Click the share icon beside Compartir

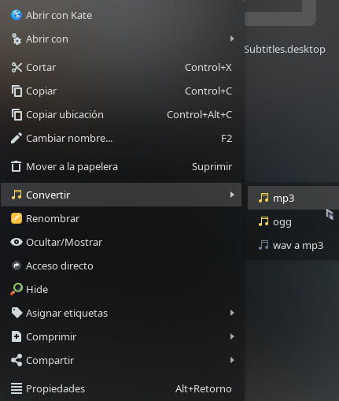pyautogui.click(x=17, y=360)
